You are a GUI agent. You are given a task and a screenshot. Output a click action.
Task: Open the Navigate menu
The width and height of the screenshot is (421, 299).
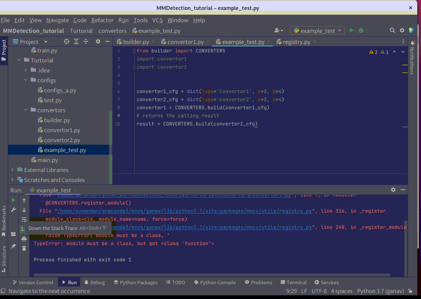tap(57, 20)
